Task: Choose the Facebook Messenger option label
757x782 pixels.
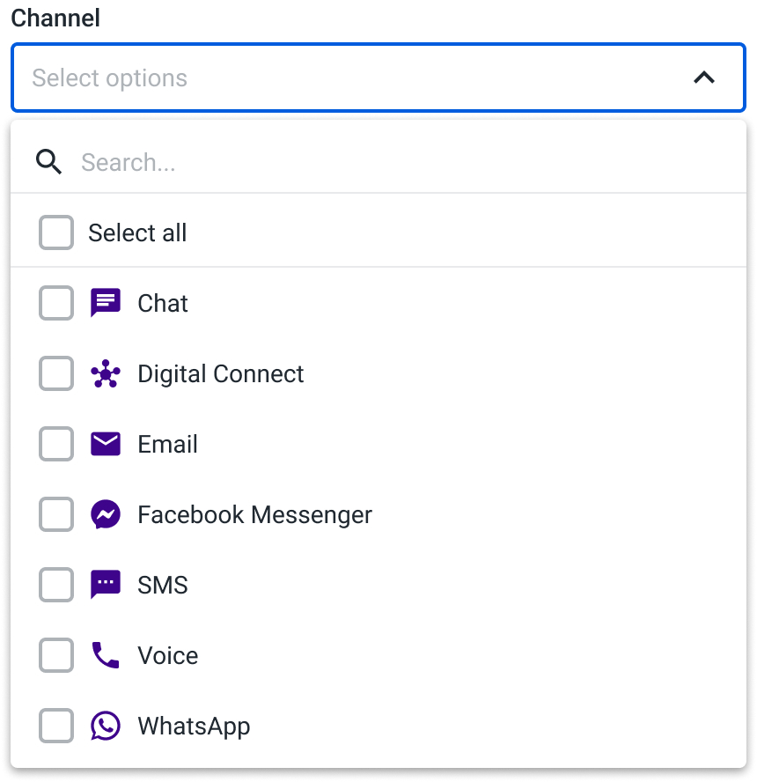Action: click(x=254, y=514)
